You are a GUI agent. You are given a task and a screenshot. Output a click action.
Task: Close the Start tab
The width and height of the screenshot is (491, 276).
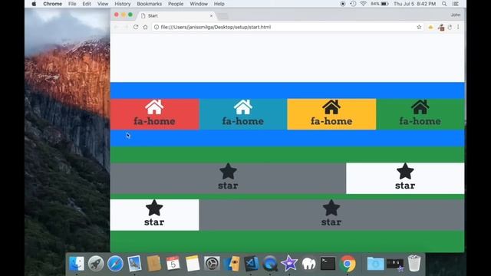click(x=211, y=15)
